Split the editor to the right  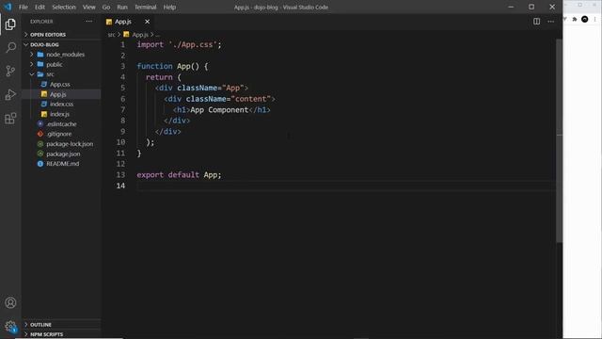pyautogui.click(x=536, y=22)
